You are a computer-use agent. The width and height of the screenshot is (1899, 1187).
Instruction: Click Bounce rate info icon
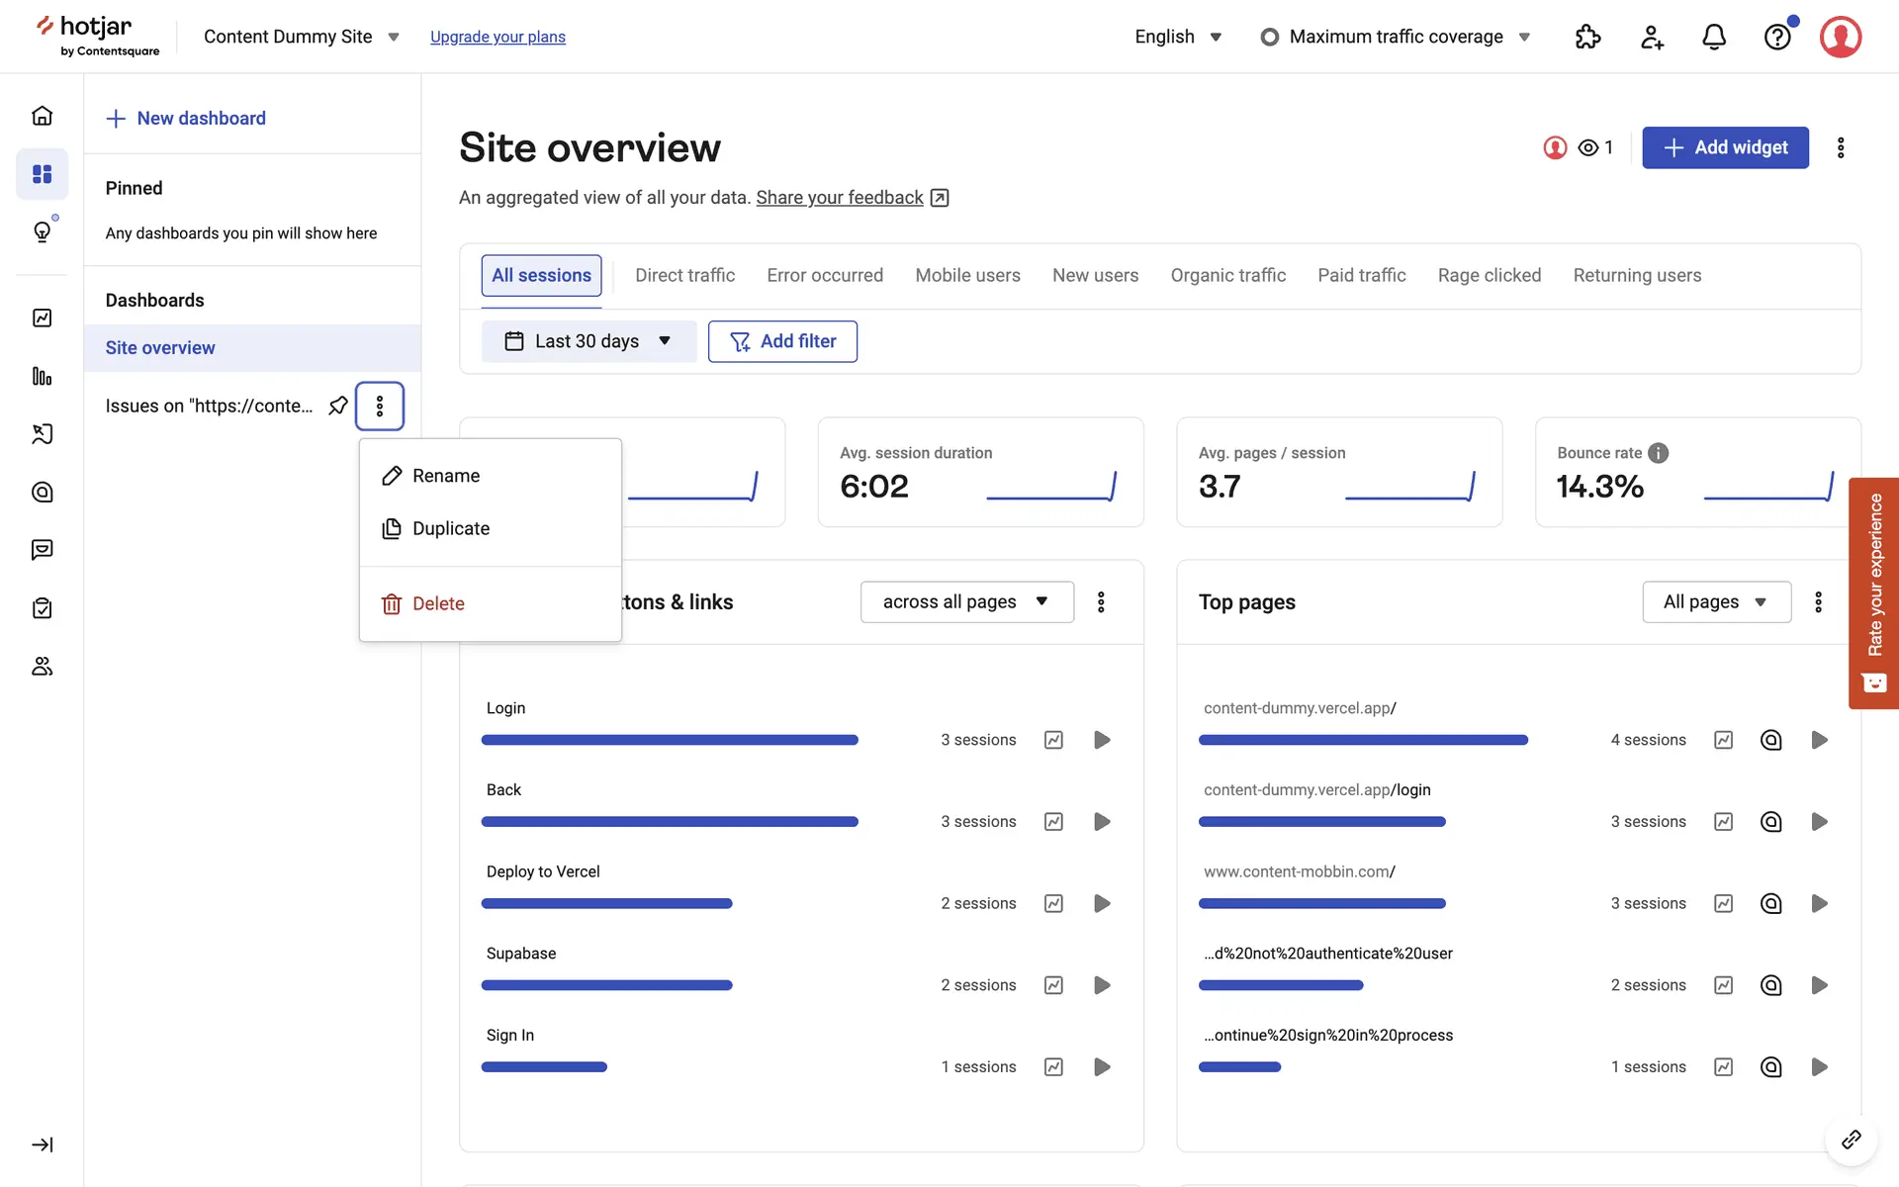point(1659,453)
